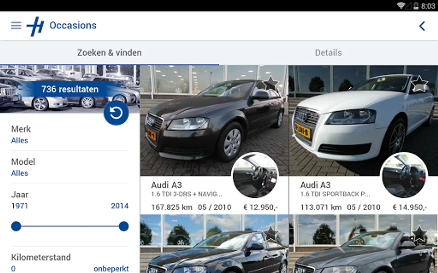438x273 pixels.
Task: Star the convertible car in bottom-right card
Action: (x=419, y=234)
